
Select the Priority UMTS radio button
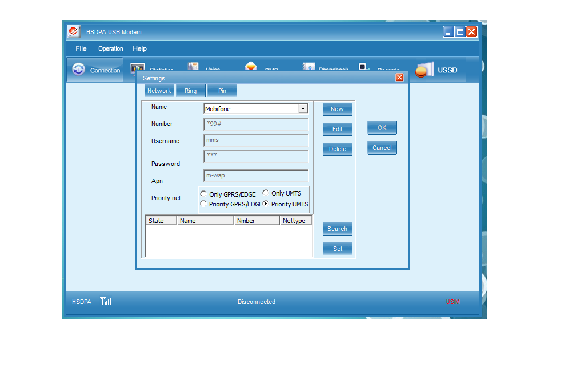[266, 204]
